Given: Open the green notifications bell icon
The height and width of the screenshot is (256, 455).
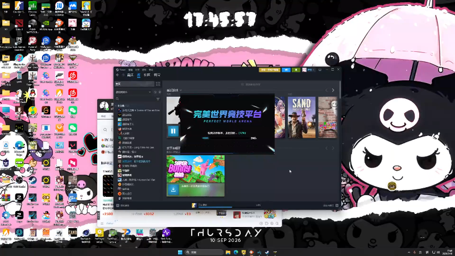Looking at the screenshot, I should click(x=296, y=70).
